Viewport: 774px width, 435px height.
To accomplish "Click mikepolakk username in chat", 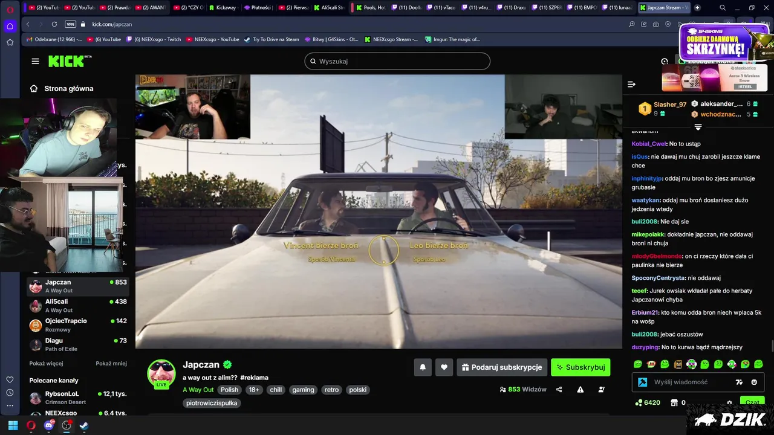I will (648, 234).
